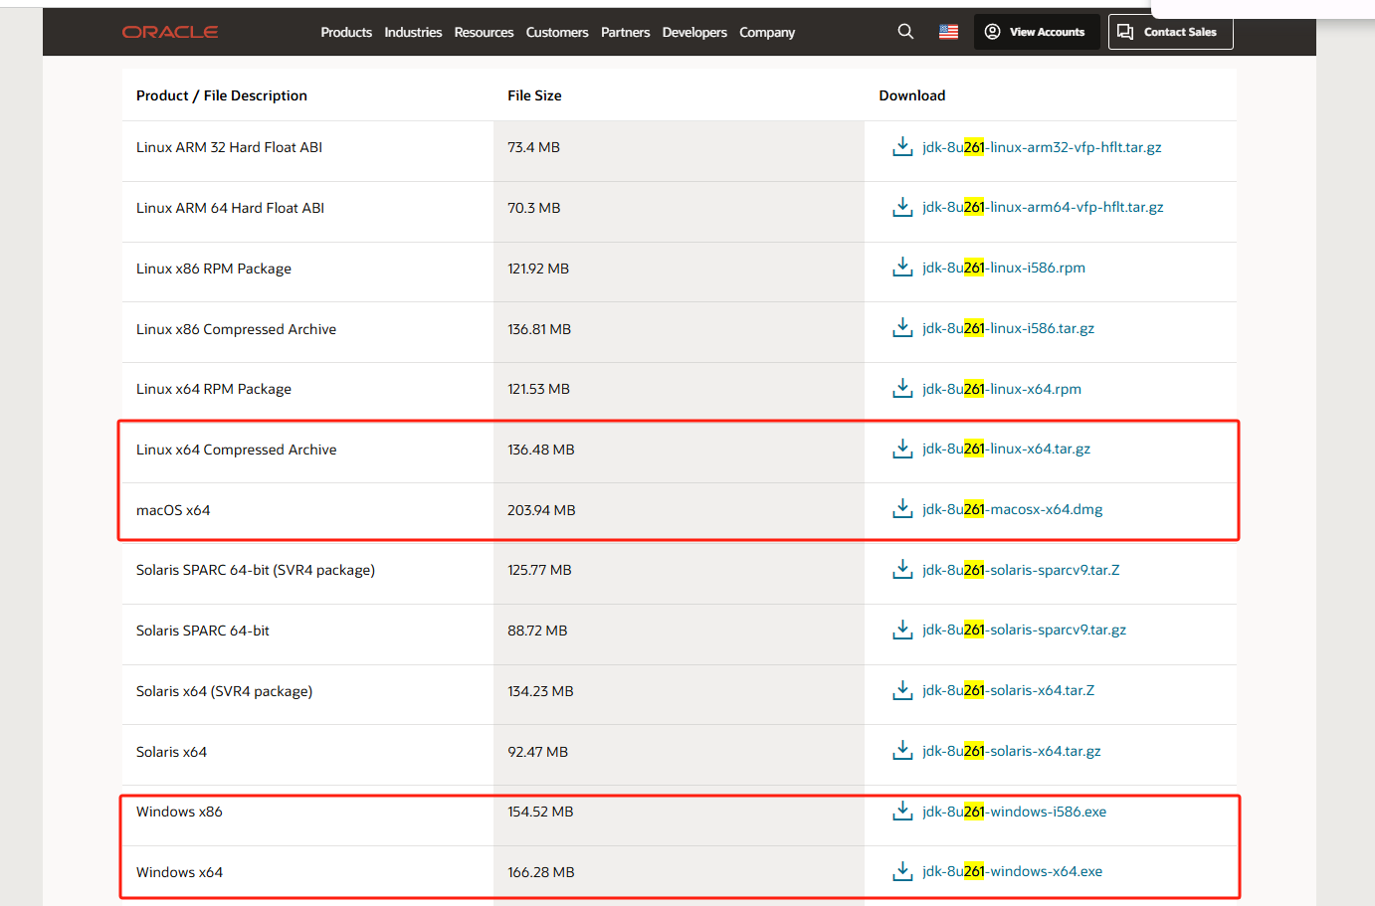Click download icon for Windows x86 exe
Viewport: 1375px width, 906px height.
coord(902,812)
